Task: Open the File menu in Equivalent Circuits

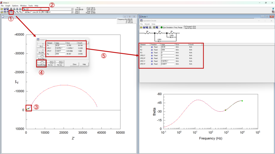Action: (x=141, y=24)
